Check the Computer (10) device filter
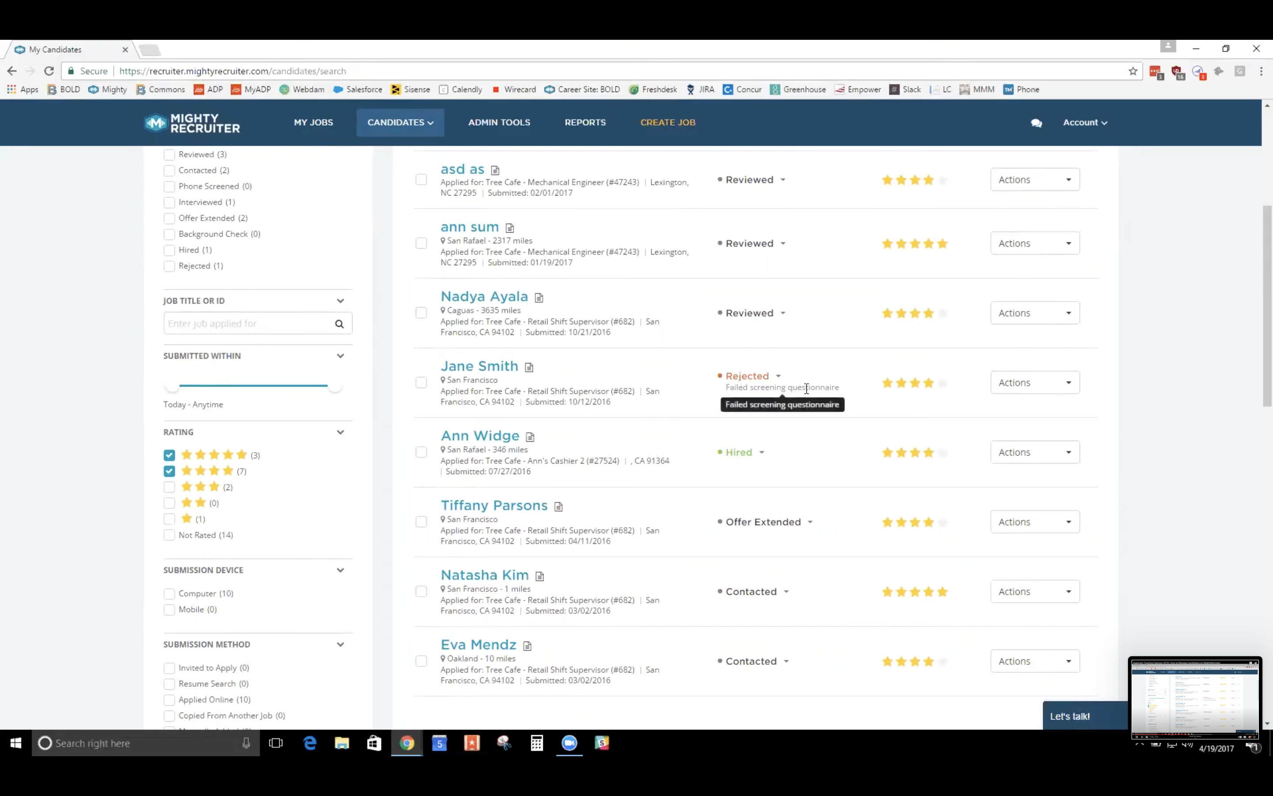 (169, 594)
